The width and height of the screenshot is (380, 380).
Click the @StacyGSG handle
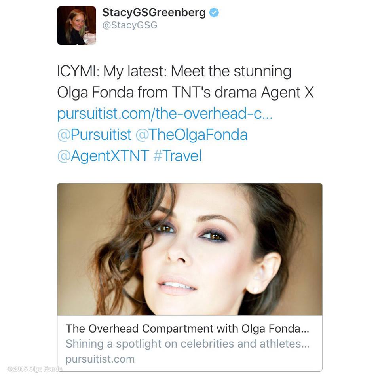pos(130,25)
